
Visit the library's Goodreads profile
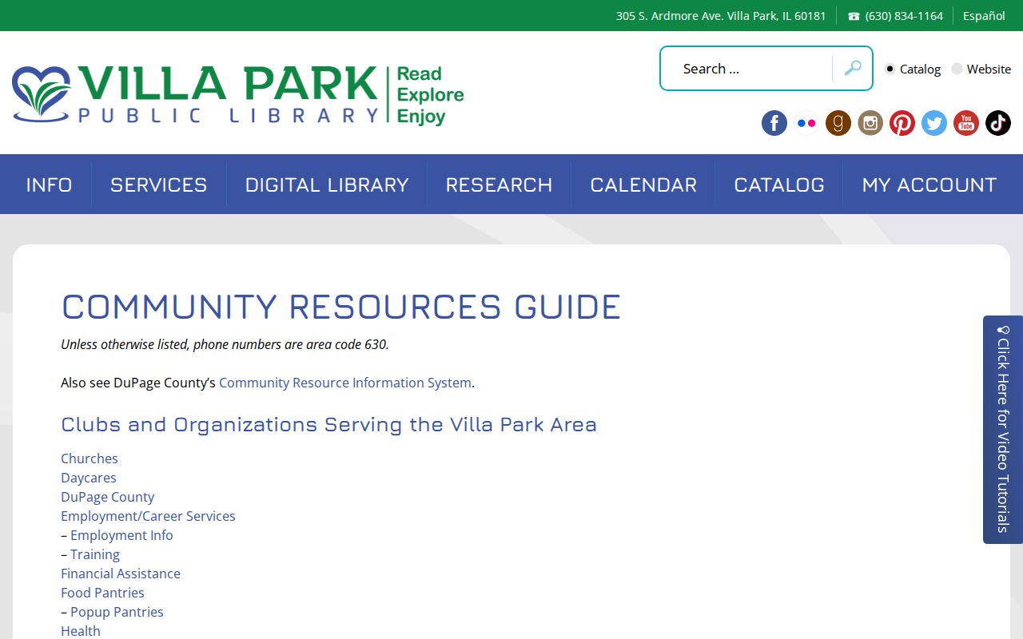coord(838,123)
